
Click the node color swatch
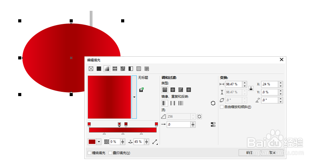[92, 142]
